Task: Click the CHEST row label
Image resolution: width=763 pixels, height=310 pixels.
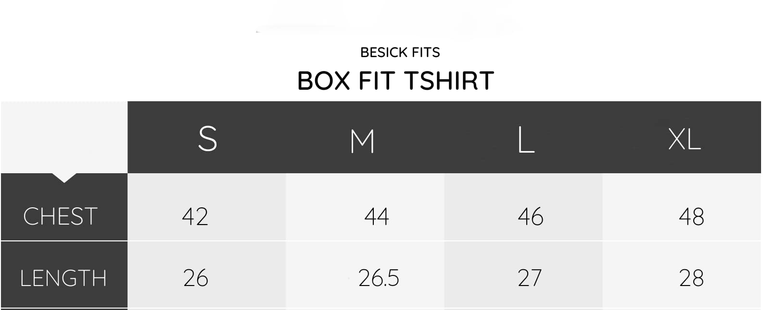Action: tap(61, 216)
